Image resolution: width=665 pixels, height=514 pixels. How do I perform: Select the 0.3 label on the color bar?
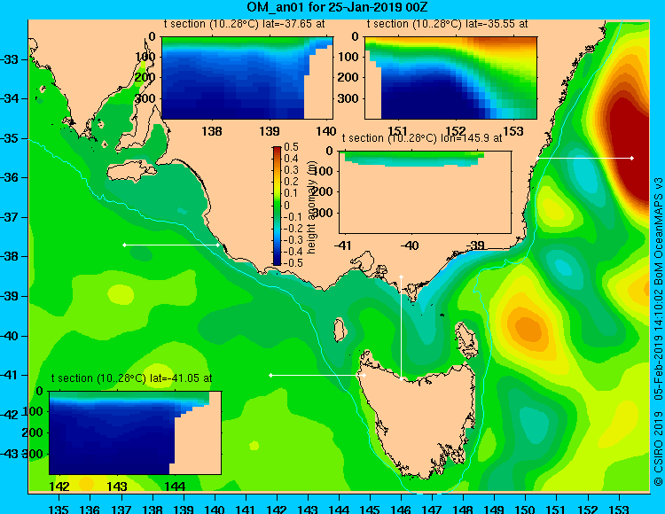pos(291,170)
